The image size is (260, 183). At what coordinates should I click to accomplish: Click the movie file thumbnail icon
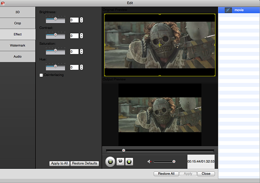pyautogui.click(x=228, y=10)
